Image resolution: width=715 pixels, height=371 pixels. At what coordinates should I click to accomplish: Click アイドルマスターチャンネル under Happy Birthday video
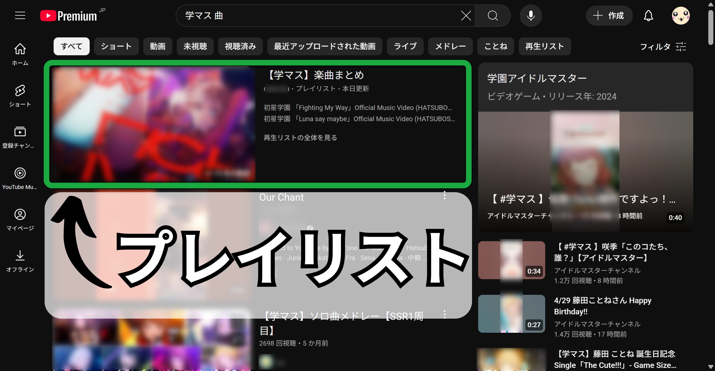597,324
